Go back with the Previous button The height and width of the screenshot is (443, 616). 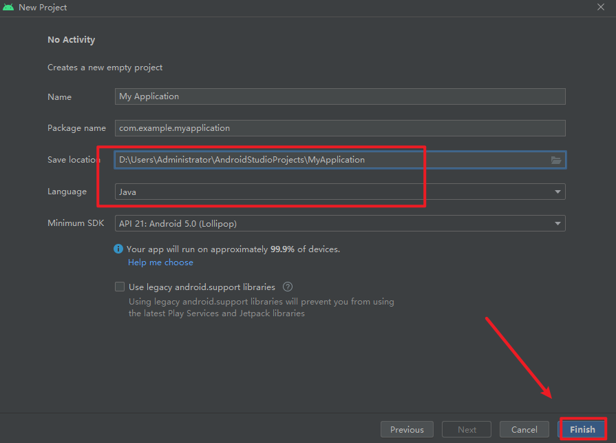click(x=407, y=429)
